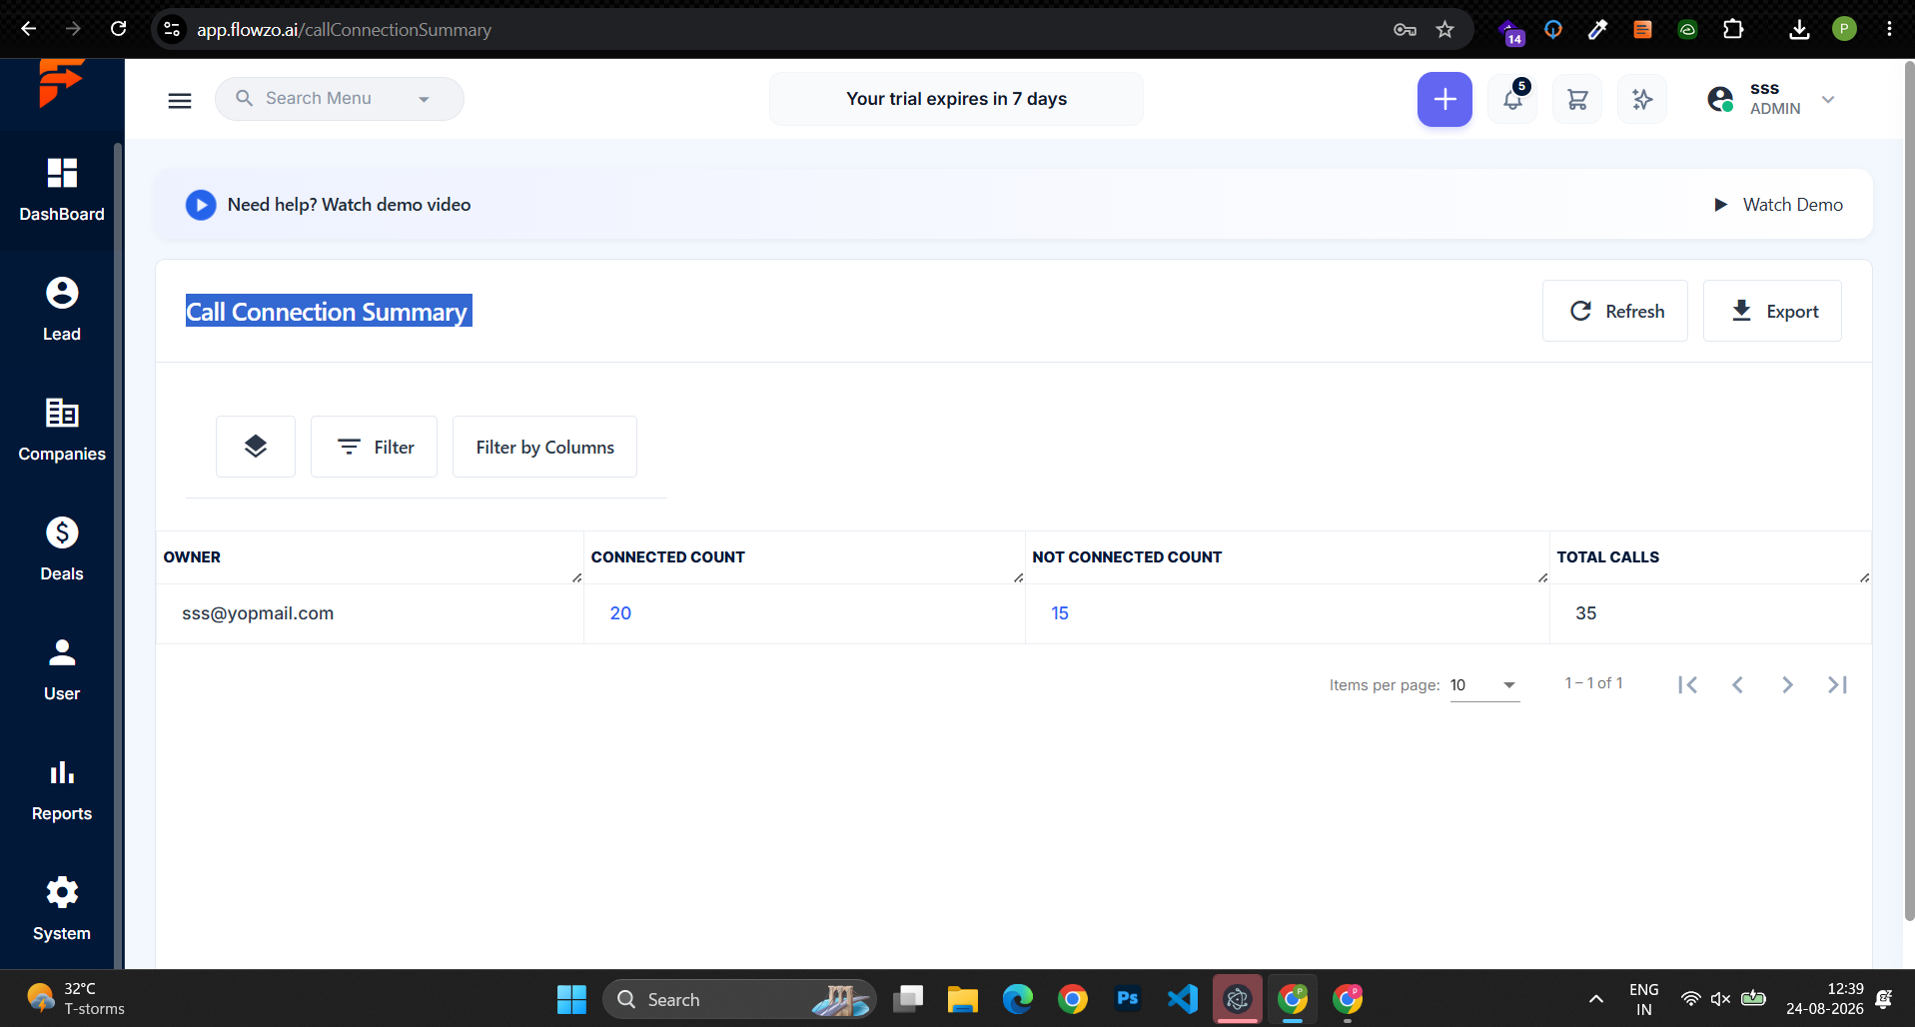Open the Windows Start button
Image resolution: width=1915 pixels, height=1027 pixels.
571,999
